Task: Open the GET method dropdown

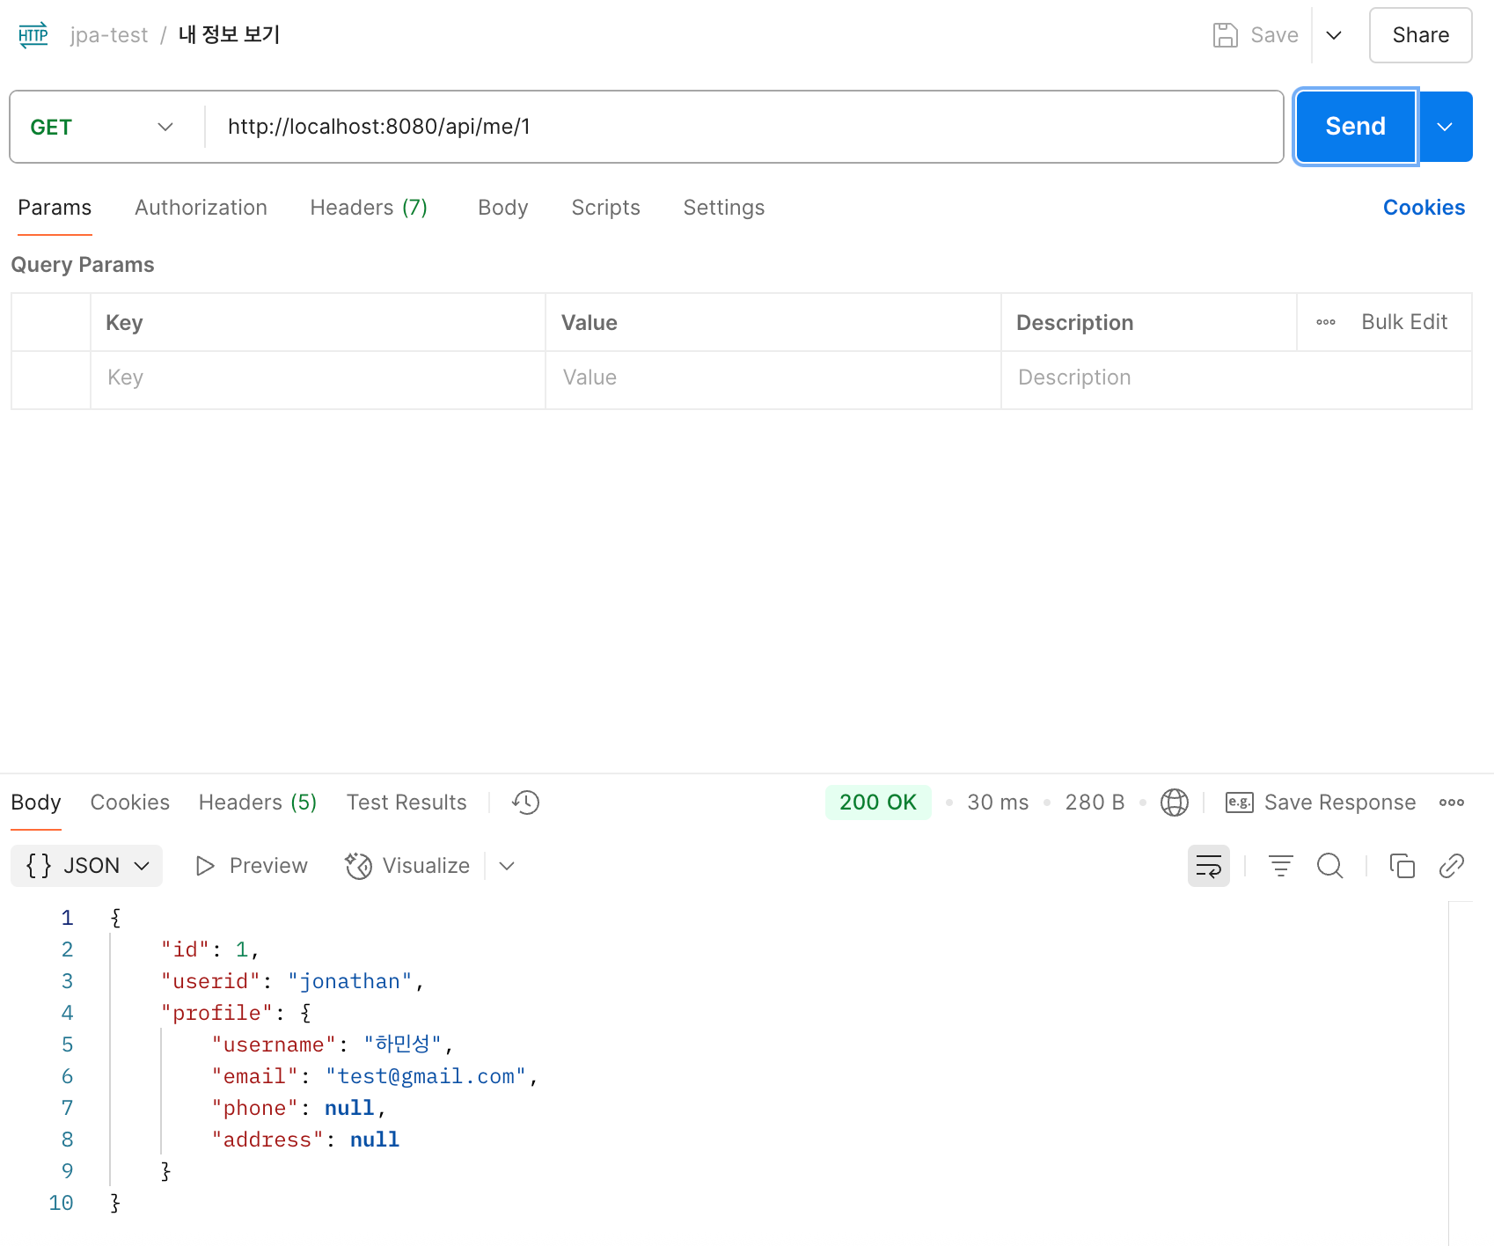Action: pos(102,127)
